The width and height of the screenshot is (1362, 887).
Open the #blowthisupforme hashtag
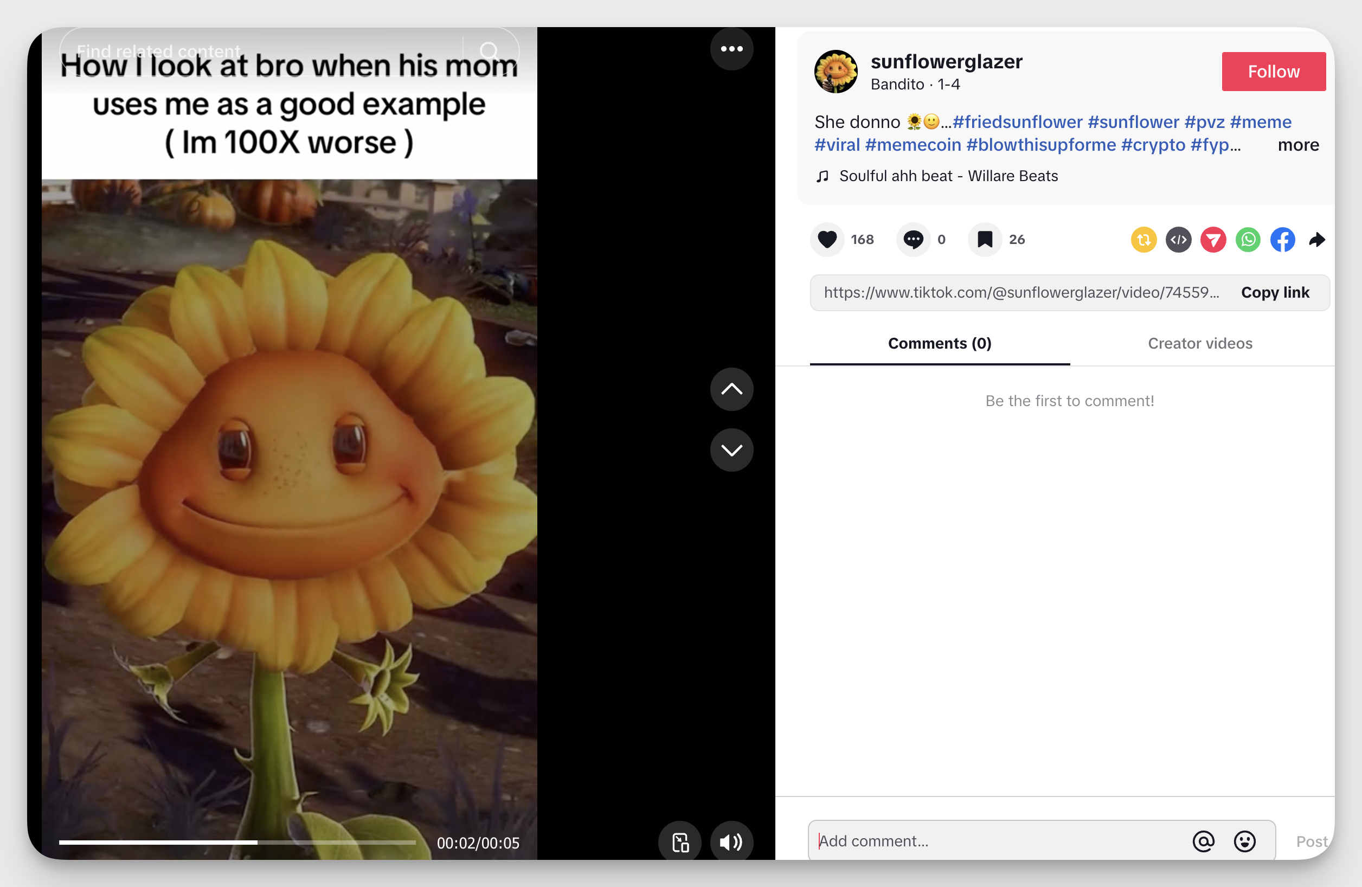coord(1041,145)
